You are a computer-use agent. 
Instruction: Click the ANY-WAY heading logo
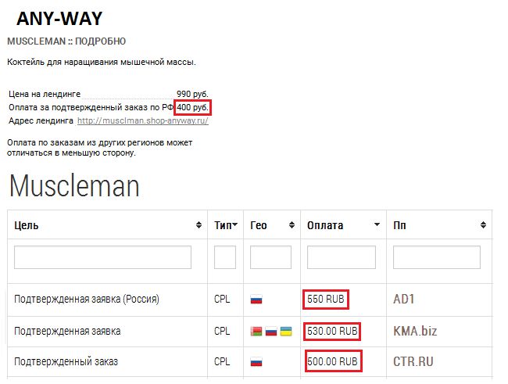click(x=59, y=19)
